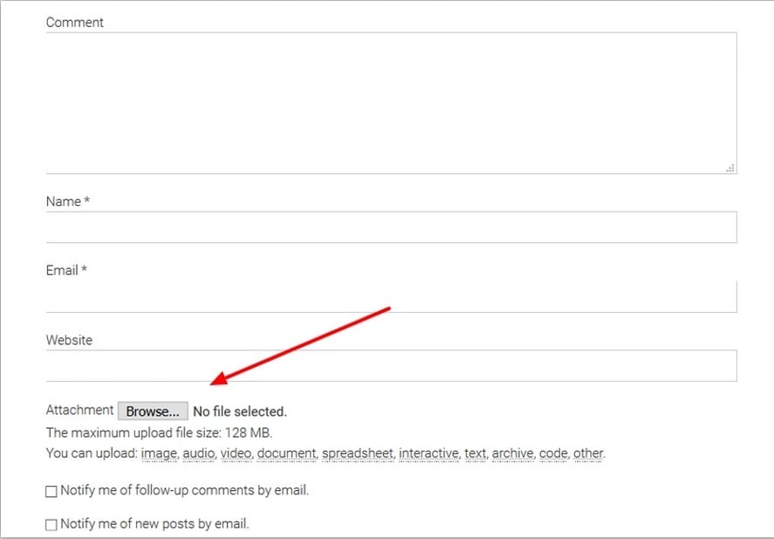
Task: Click the Website input field
Action: [392, 366]
